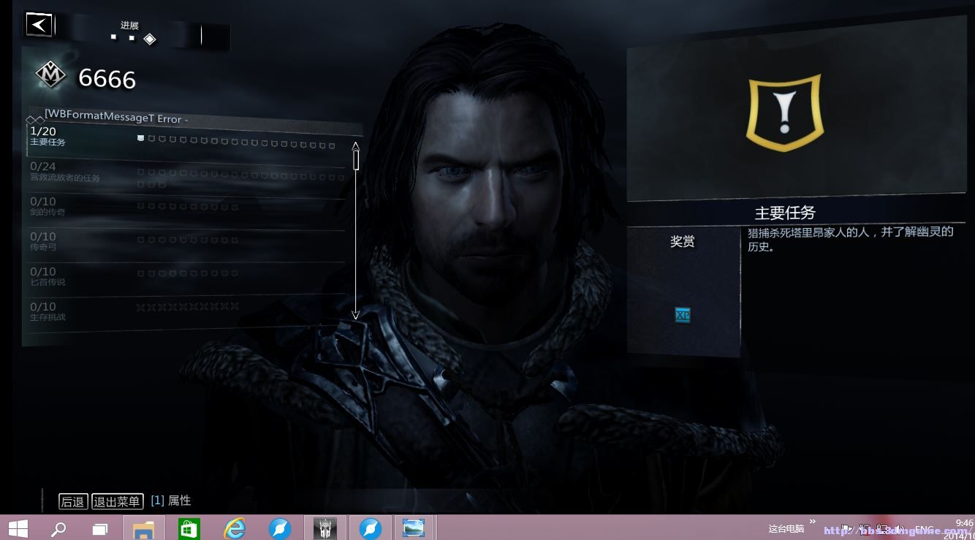975x540 pixels.
Task: Click the golden exclamation shield mission emblem
Action: click(785, 112)
